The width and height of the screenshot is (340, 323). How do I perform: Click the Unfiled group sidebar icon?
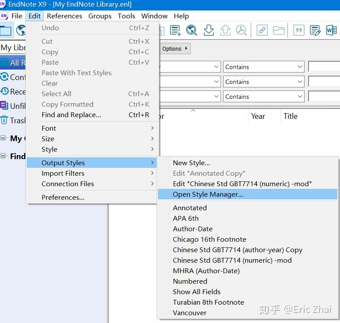click(x=4, y=105)
